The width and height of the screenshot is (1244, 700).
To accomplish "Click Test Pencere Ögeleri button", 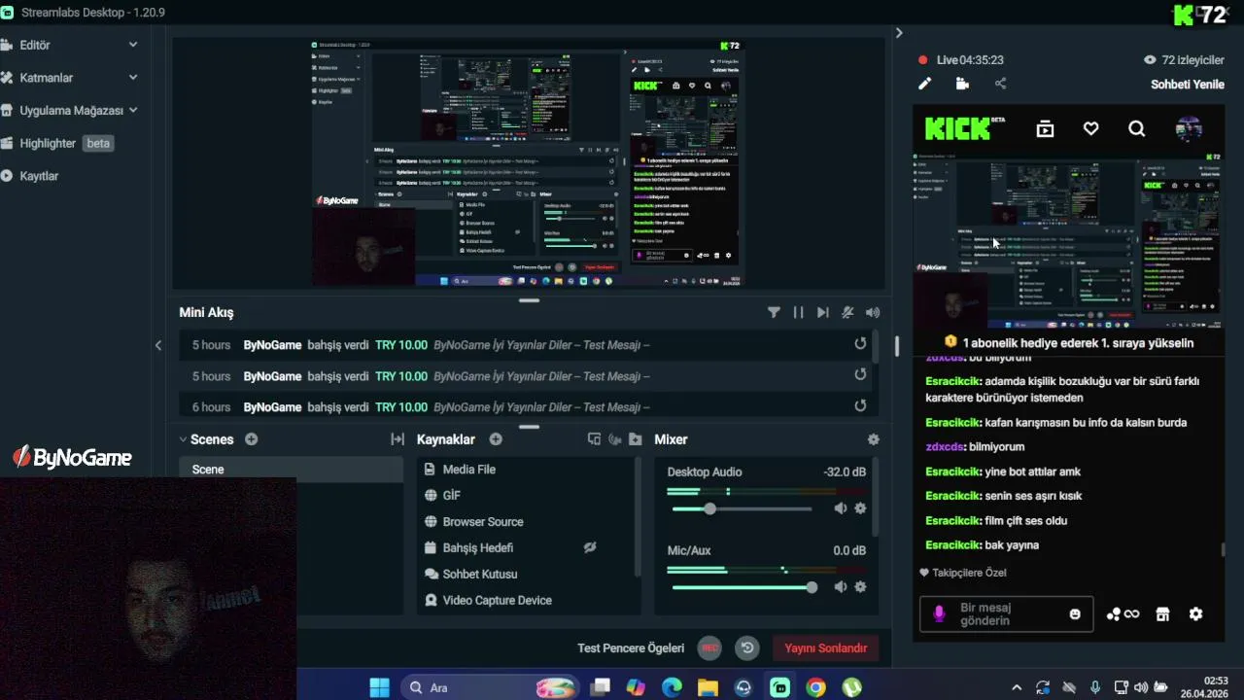I will [631, 648].
